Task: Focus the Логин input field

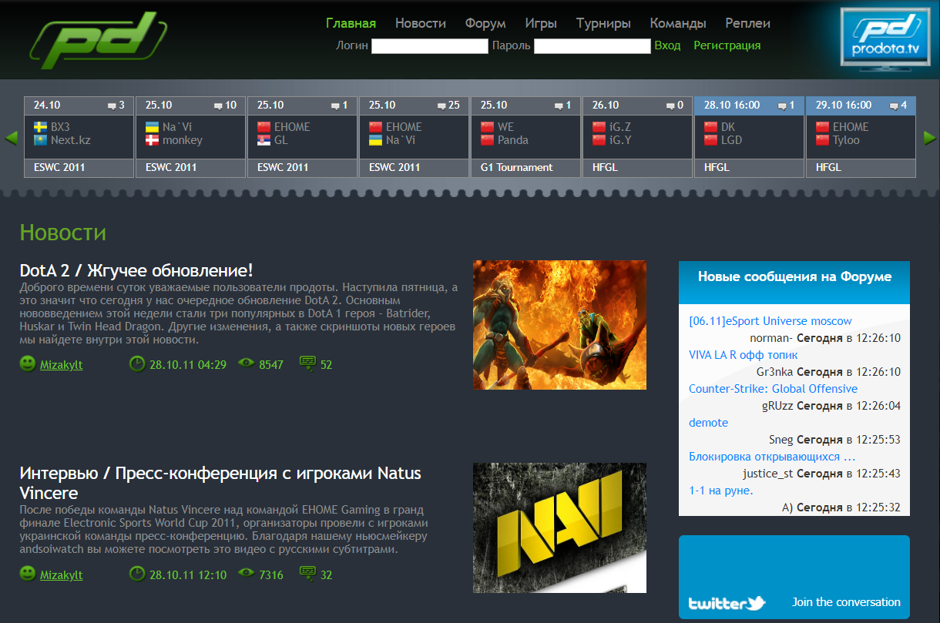Action: click(x=430, y=46)
